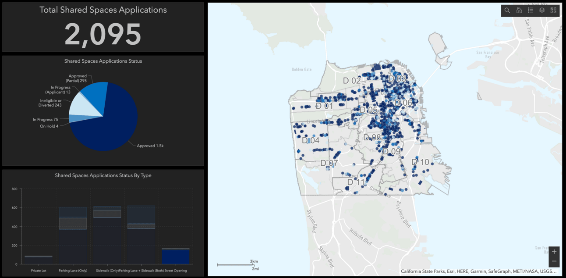The width and height of the screenshot is (566, 278).
Task: Click the 'In Progress (Applicant) 13' label
Action: click(x=58, y=90)
